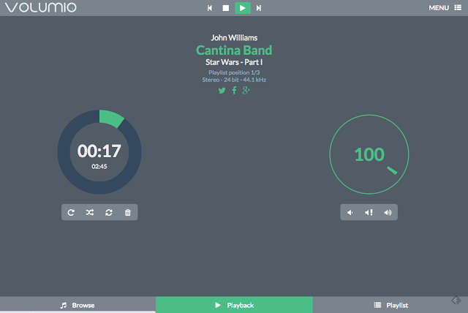
Task: Stop playback with the square button
Action: pos(226,8)
